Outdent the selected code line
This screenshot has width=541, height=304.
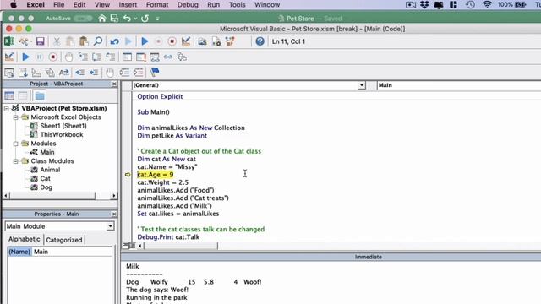pyautogui.click(x=94, y=73)
